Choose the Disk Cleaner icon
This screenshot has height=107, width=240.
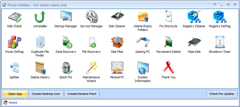(117, 16)
